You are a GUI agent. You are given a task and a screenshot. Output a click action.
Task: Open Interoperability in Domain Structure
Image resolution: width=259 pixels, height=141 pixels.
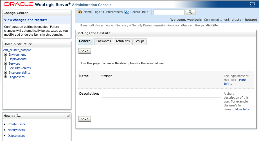(19, 72)
